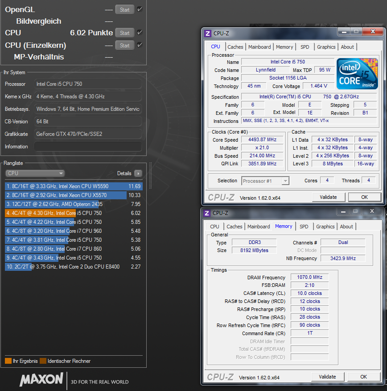Image resolution: width=387 pixels, height=391 pixels.
Task: Click the Bus Speed value 214.00 MHz
Action: pos(262,156)
